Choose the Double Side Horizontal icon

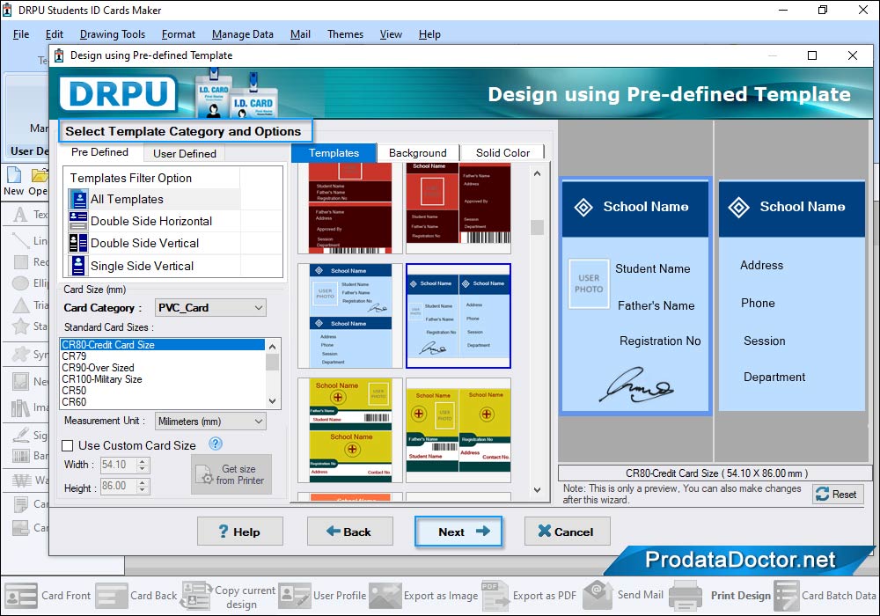[78, 221]
